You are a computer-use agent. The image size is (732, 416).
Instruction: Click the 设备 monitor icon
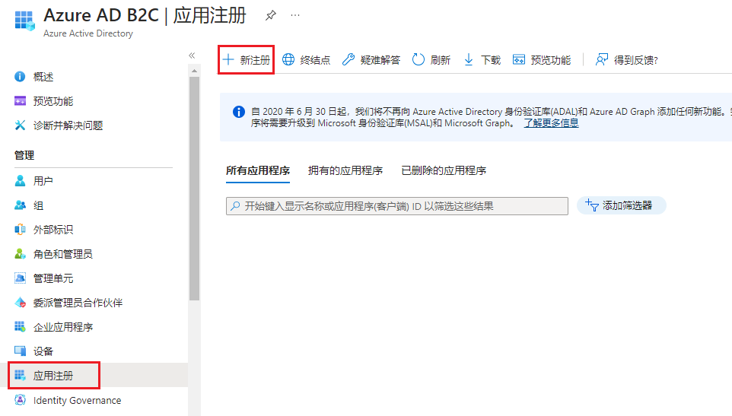(20, 351)
